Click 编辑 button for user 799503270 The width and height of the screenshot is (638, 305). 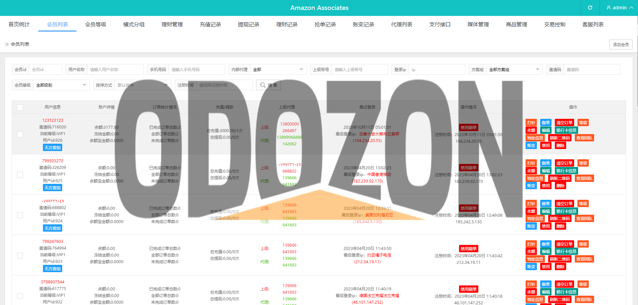546,171
